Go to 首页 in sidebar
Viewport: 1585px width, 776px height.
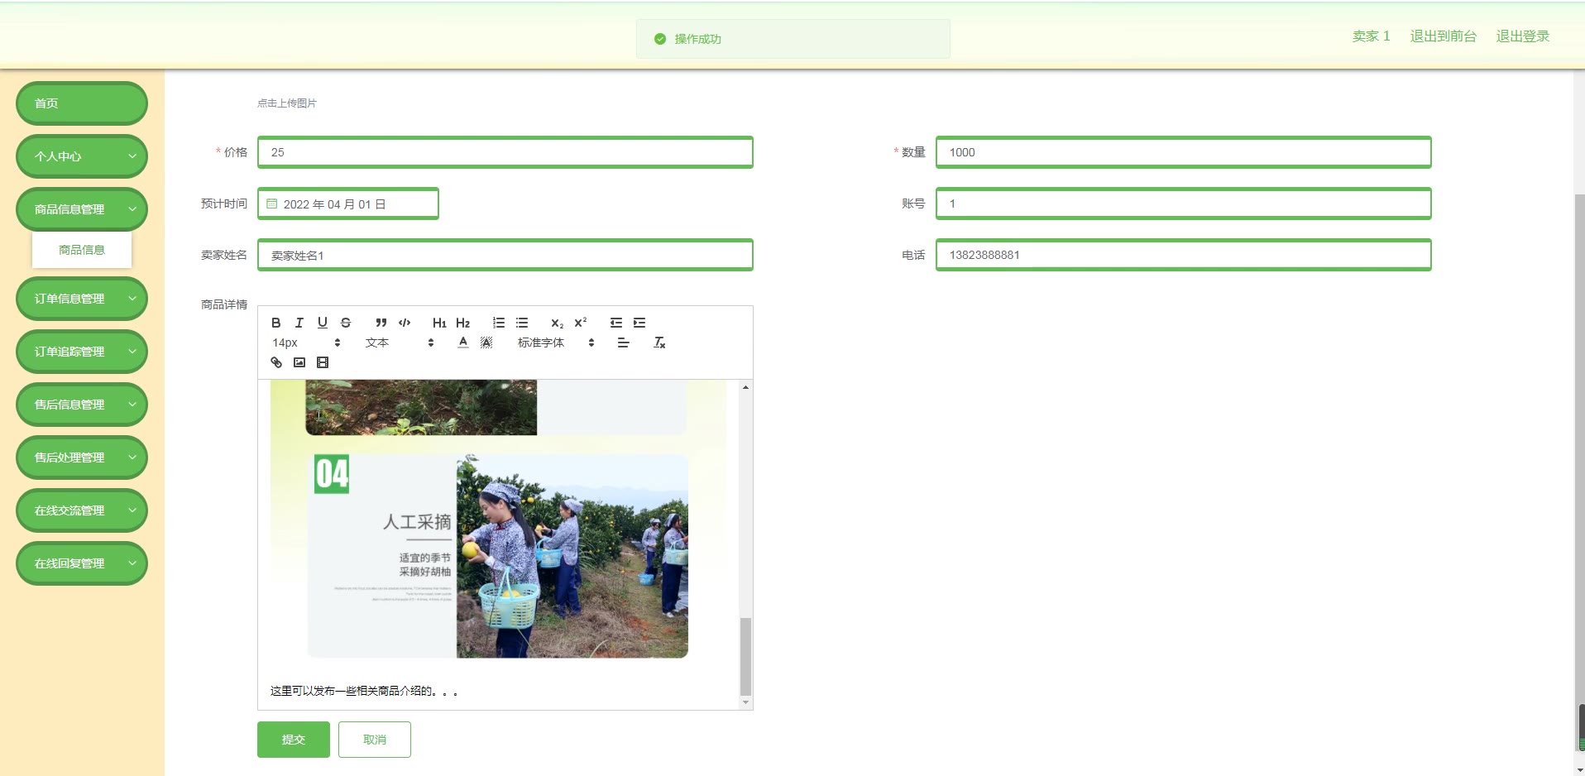pos(82,103)
